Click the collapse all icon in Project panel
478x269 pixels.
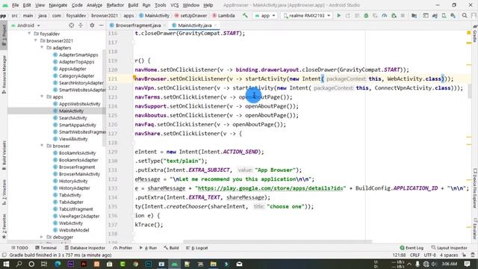click(x=81, y=25)
